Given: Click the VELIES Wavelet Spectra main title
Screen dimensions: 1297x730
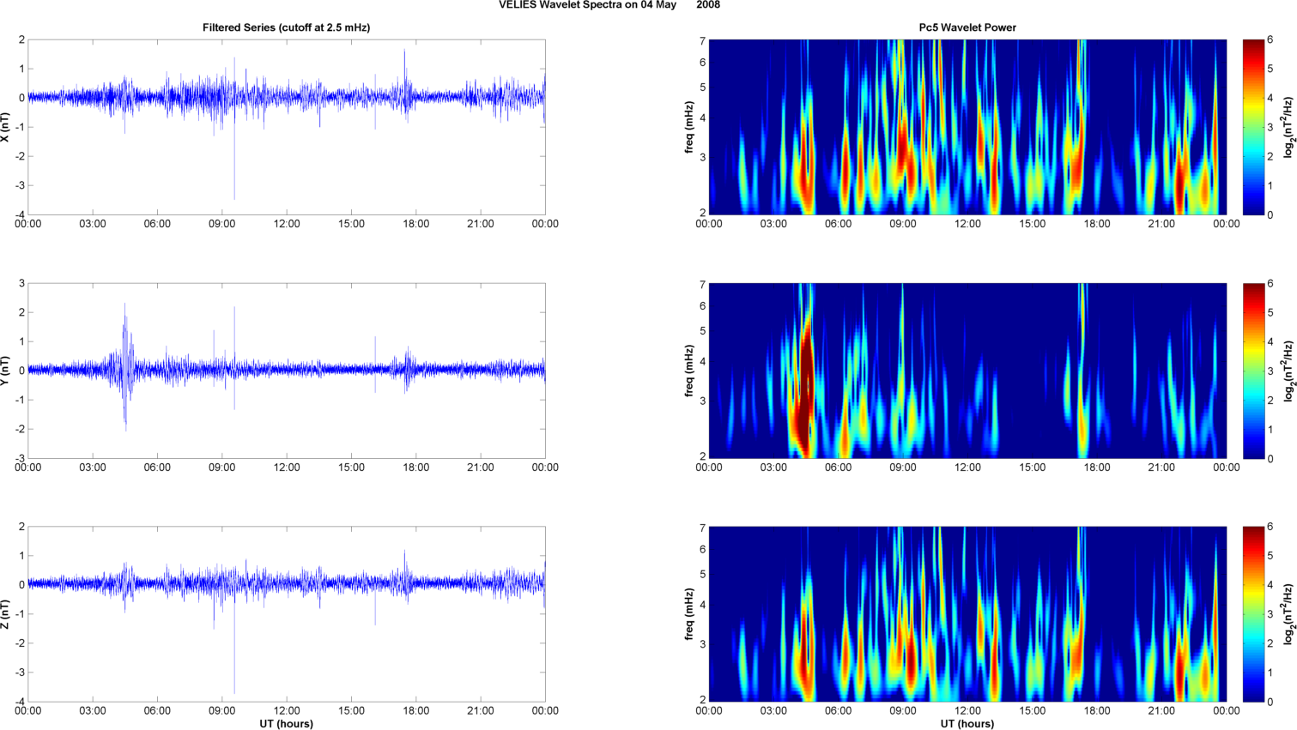Looking at the screenshot, I should pos(609,5).
